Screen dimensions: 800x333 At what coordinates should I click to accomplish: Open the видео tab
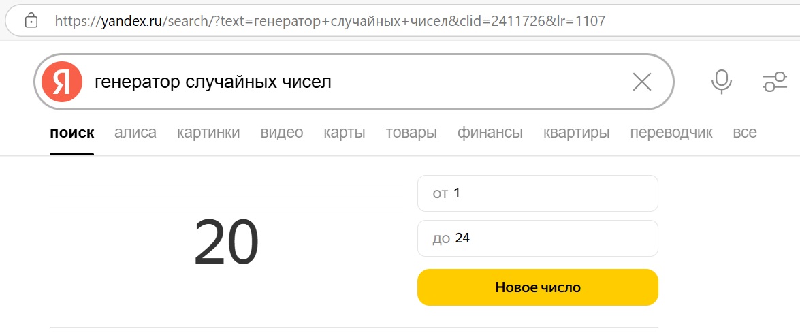tap(282, 133)
